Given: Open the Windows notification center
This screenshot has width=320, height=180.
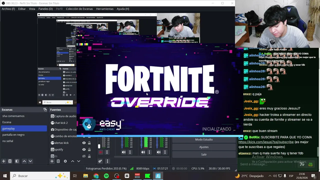Looking at the screenshot, I should pos(313,176).
